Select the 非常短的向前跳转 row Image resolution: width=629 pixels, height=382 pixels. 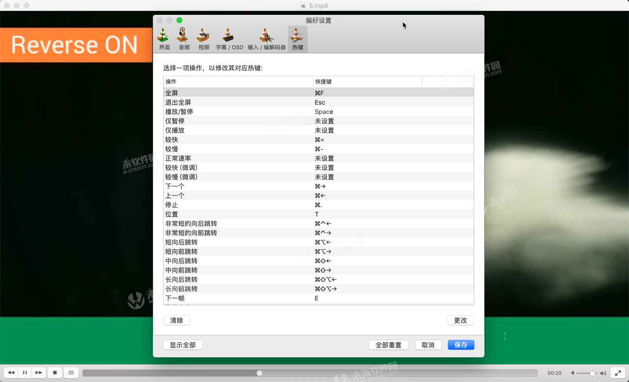point(318,233)
